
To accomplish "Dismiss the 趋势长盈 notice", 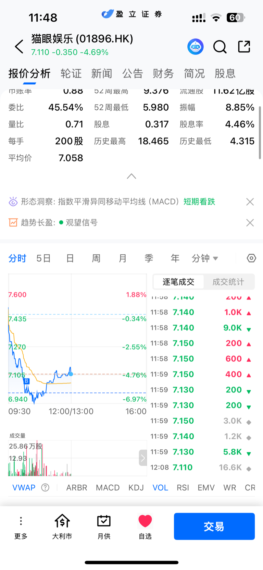I will (250, 223).
